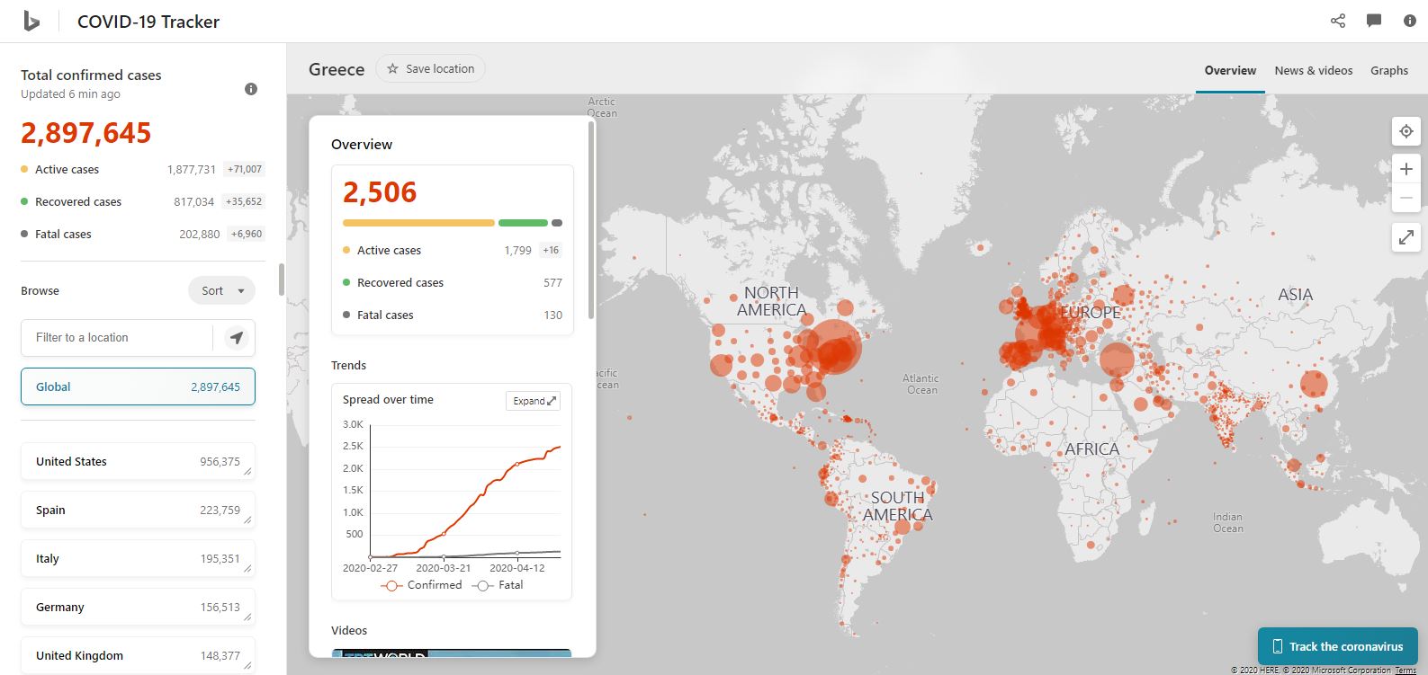Image resolution: width=1428 pixels, height=675 pixels.
Task: Expand the United Kingdom row corner
Action: coord(247,665)
